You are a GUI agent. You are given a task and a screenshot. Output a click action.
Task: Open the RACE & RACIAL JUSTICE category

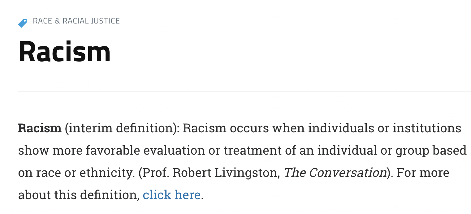pyautogui.click(x=76, y=21)
